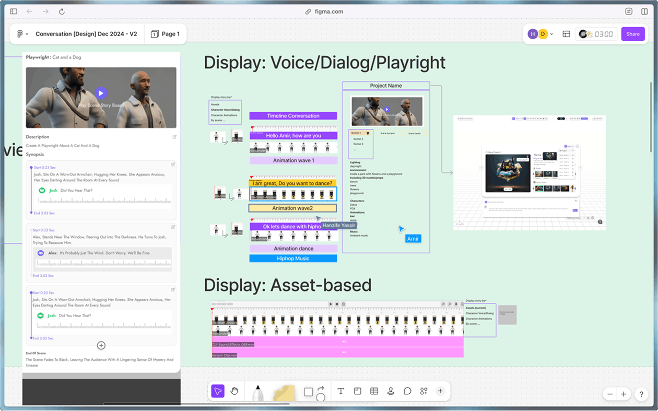The image size is (658, 411).
Task: Select the Stamp tool
Action: point(391,391)
